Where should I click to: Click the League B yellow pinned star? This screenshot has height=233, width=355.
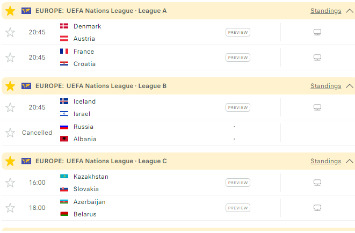coord(10,86)
